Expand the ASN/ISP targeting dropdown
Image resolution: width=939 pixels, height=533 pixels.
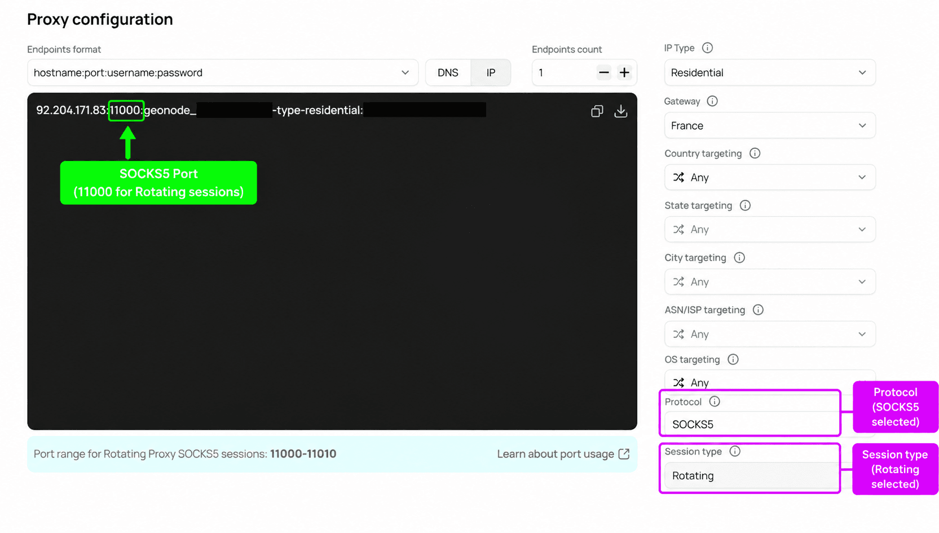(770, 334)
